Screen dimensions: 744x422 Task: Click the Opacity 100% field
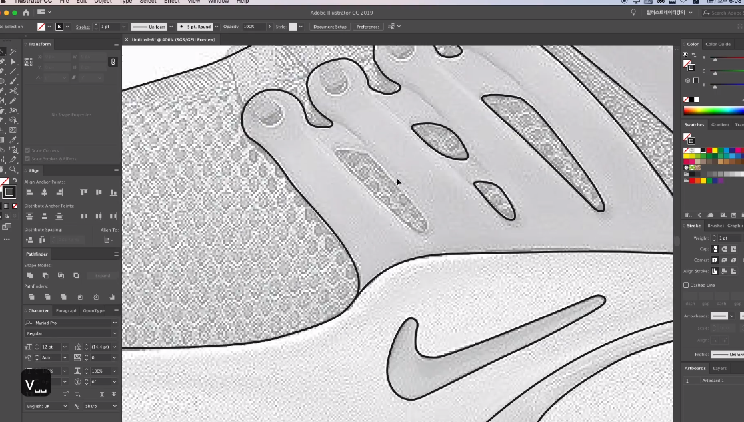[254, 27]
